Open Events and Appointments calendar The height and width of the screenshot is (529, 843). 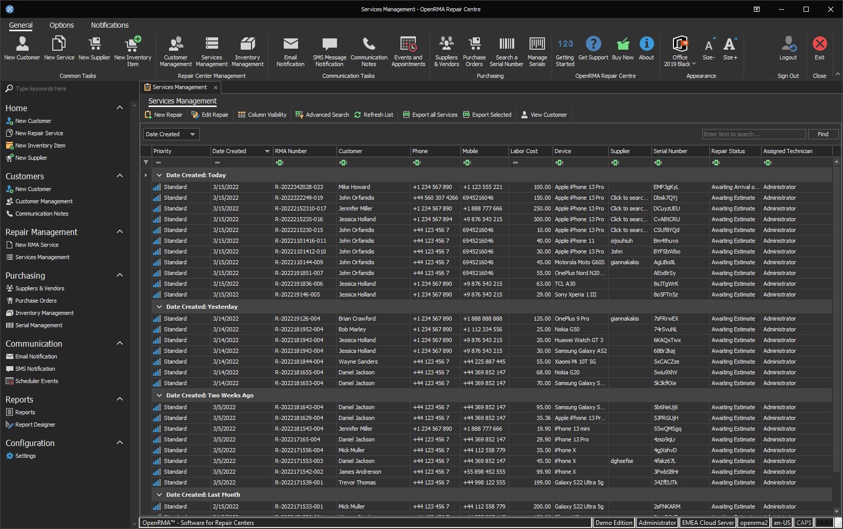(408, 51)
